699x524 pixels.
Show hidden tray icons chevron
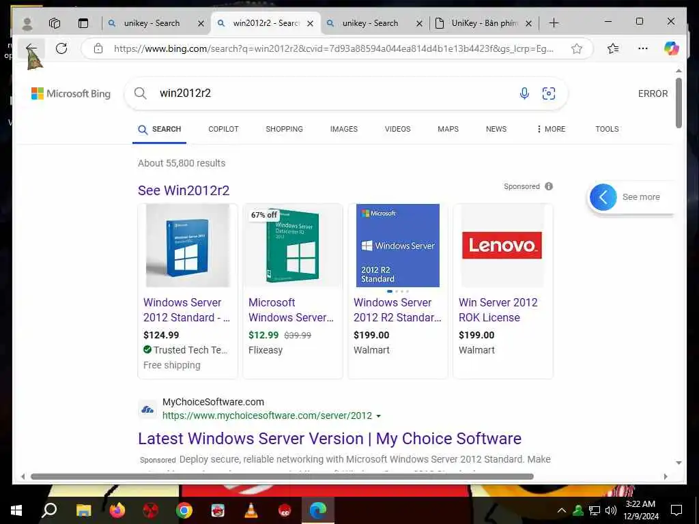tap(562, 510)
